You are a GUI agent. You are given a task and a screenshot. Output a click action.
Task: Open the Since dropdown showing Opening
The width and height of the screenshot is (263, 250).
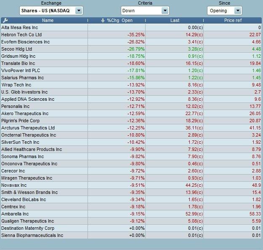224,11
